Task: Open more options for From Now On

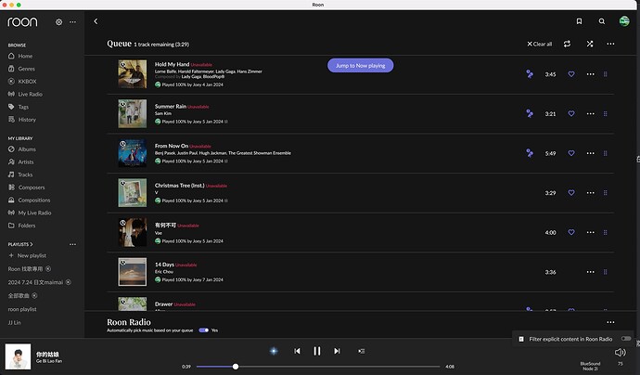Action: 590,153
